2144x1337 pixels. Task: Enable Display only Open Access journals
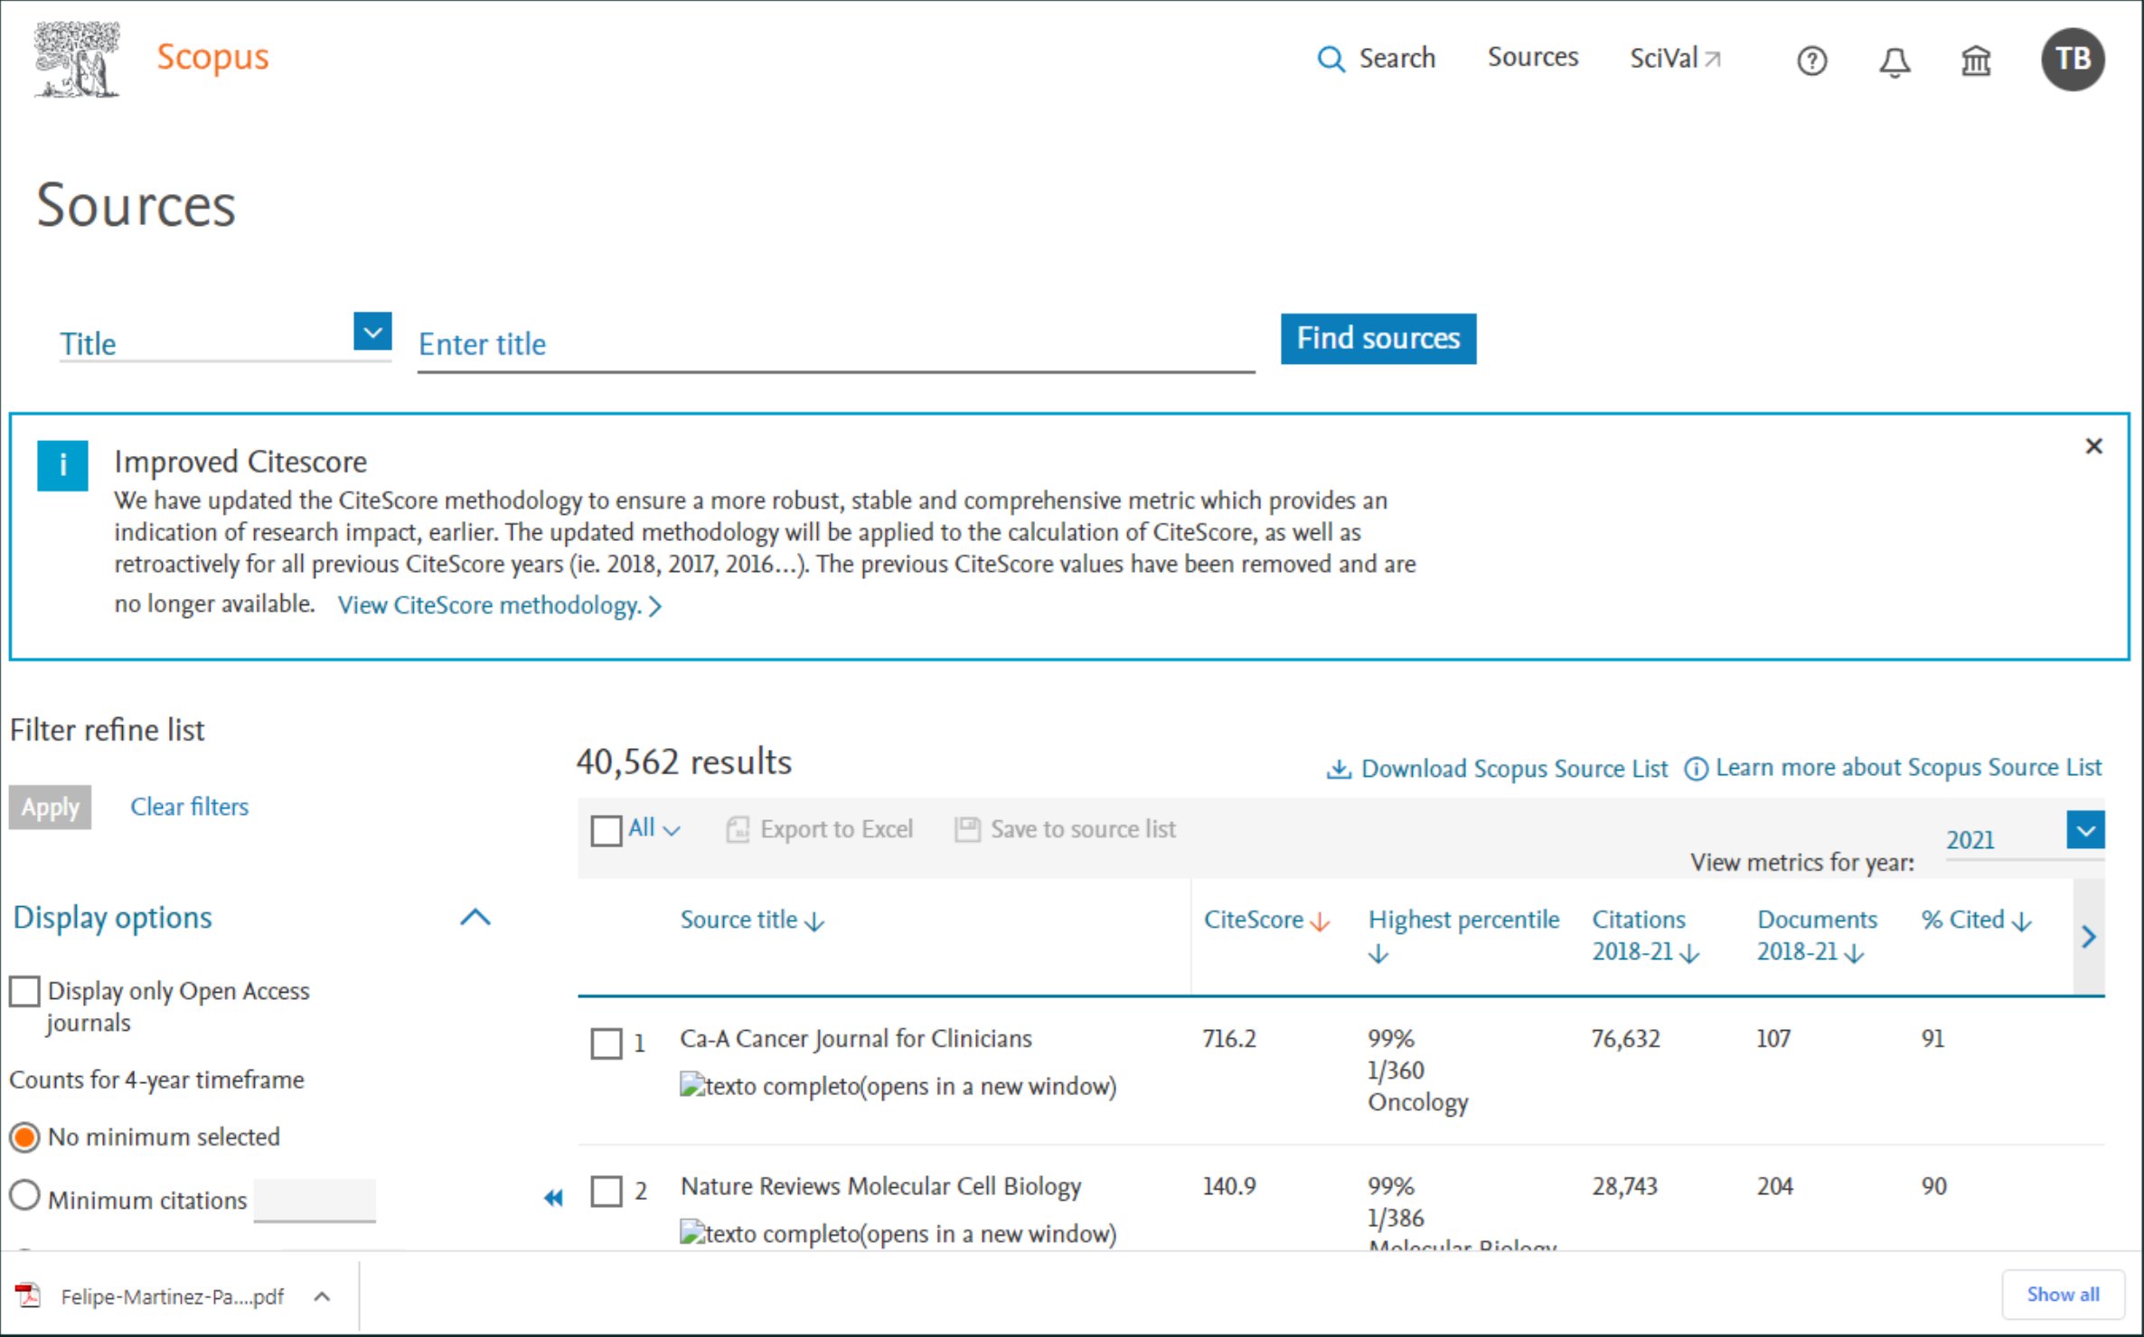click(x=24, y=991)
